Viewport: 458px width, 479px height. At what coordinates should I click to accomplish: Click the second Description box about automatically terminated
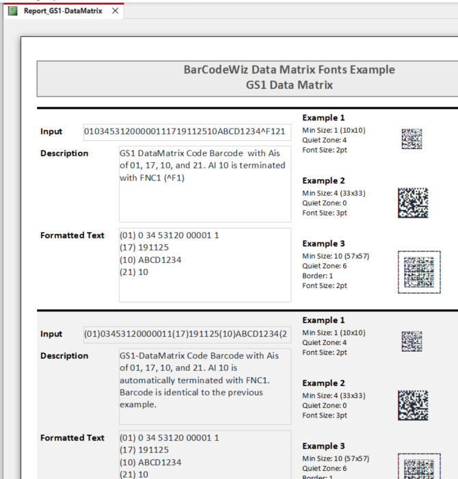tap(205, 387)
